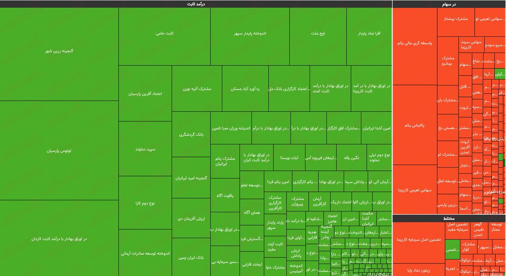Click the اندوخته پایدار سپهر tile
506x276 pixels.
[250, 34]
